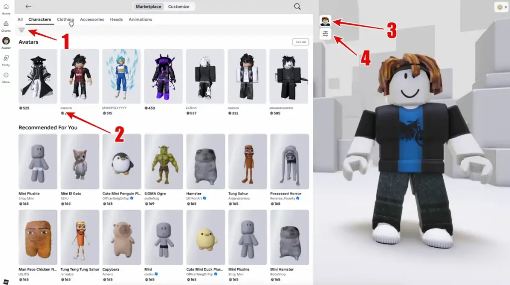Screen dimensions: 510x285
Task: Click the Robux balance icon
Action: point(502,7)
